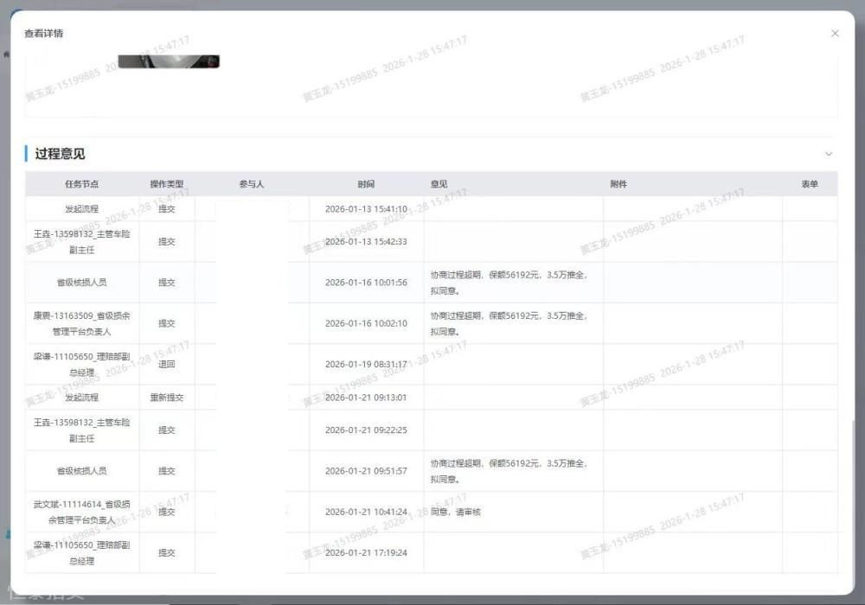Click the 附件 column header
Screen dimensions: 865x605
tap(618, 184)
